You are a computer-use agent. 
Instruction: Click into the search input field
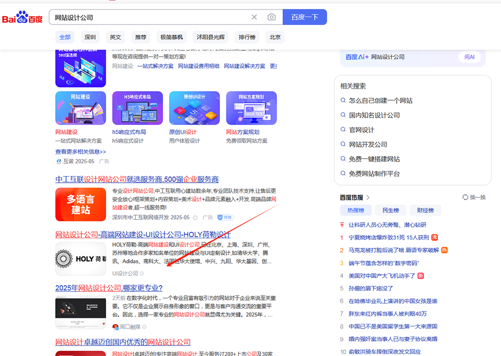tap(150, 17)
